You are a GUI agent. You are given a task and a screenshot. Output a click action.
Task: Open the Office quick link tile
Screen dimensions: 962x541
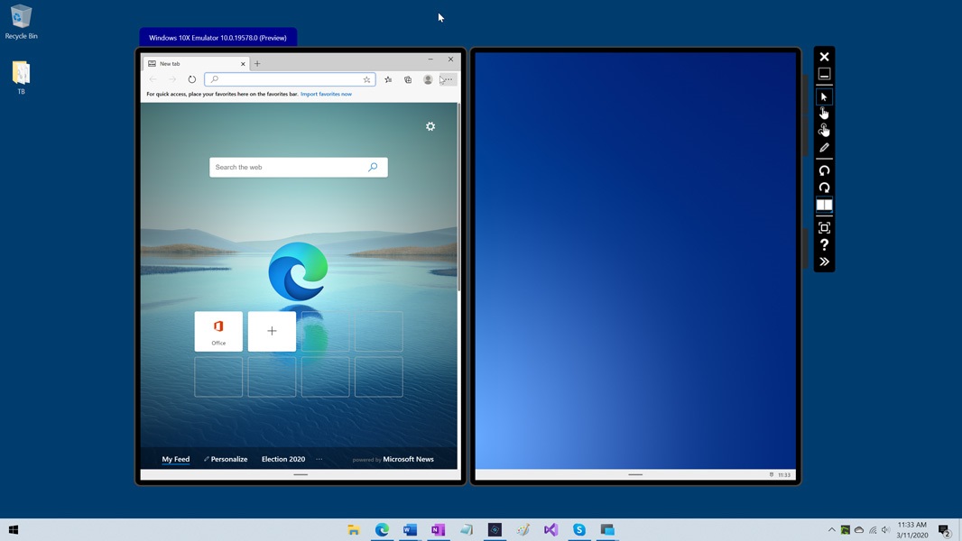point(218,332)
